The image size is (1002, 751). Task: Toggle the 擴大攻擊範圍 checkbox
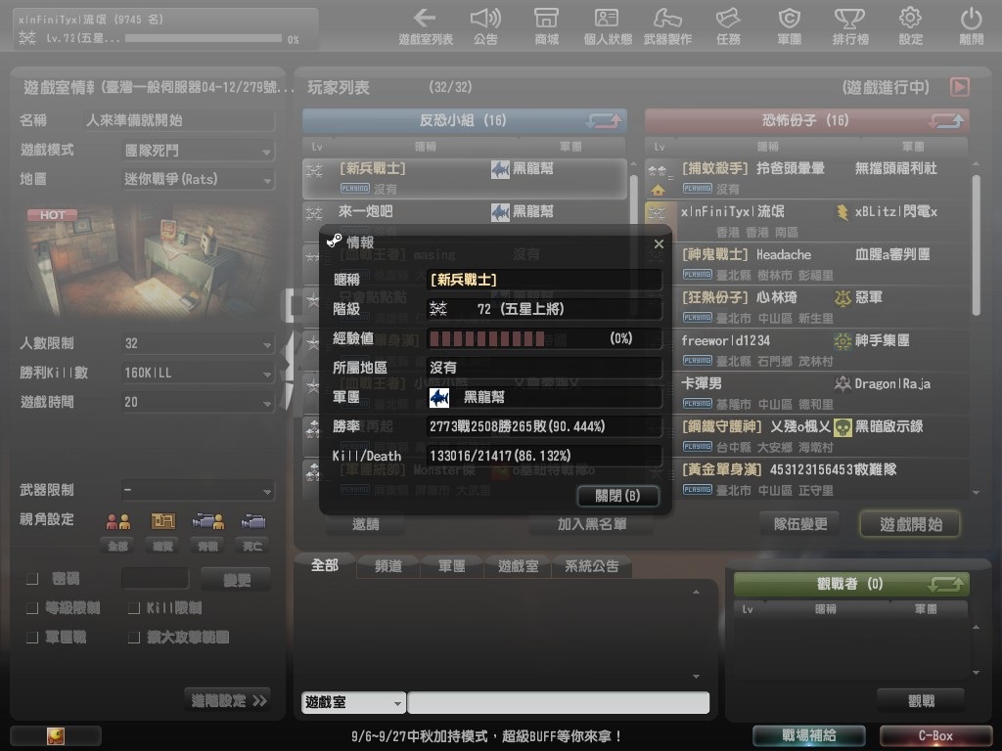[x=134, y=638]
